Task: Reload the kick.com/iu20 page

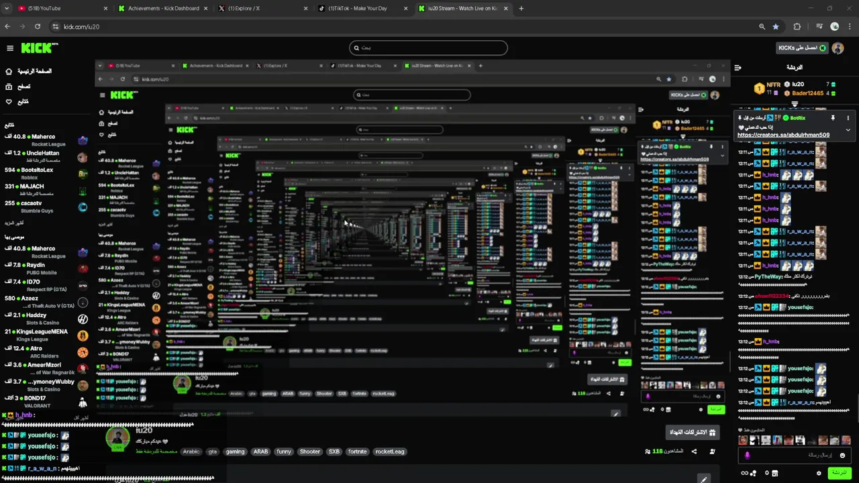Action: click(38, 27)
